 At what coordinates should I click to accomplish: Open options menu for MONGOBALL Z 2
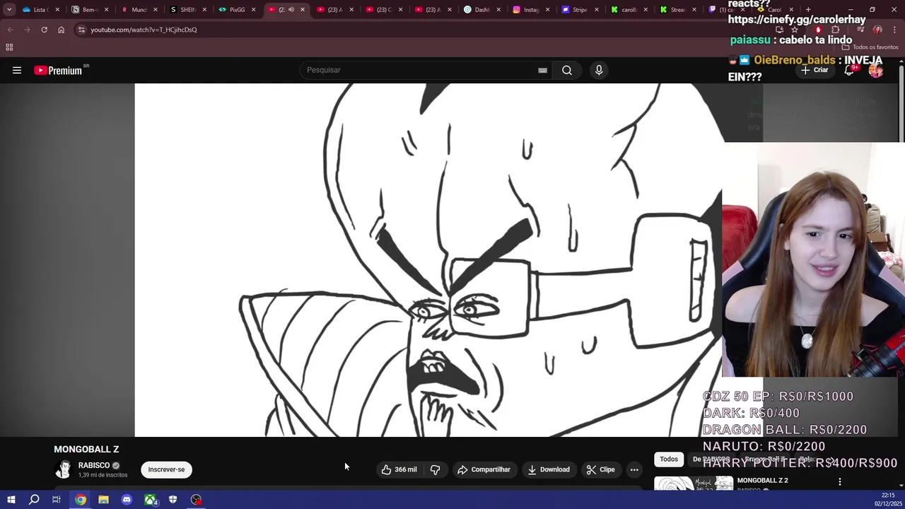(840, 481)
